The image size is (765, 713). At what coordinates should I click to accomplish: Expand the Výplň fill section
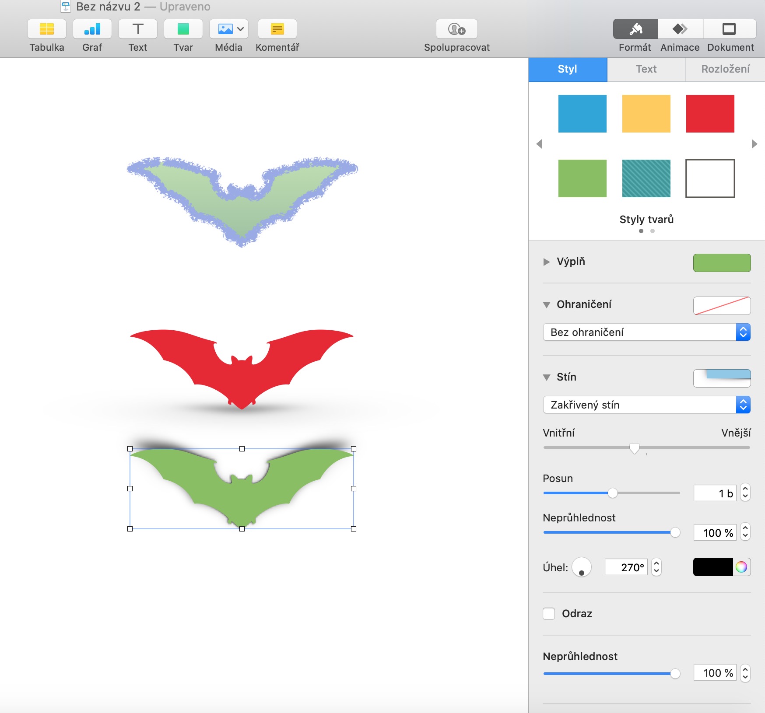(x=546, y=262)
